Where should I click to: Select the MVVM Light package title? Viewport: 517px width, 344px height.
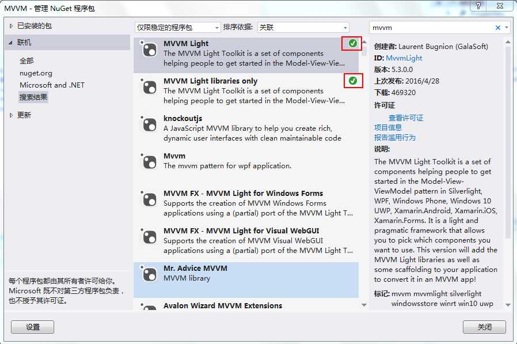(186, 43)
